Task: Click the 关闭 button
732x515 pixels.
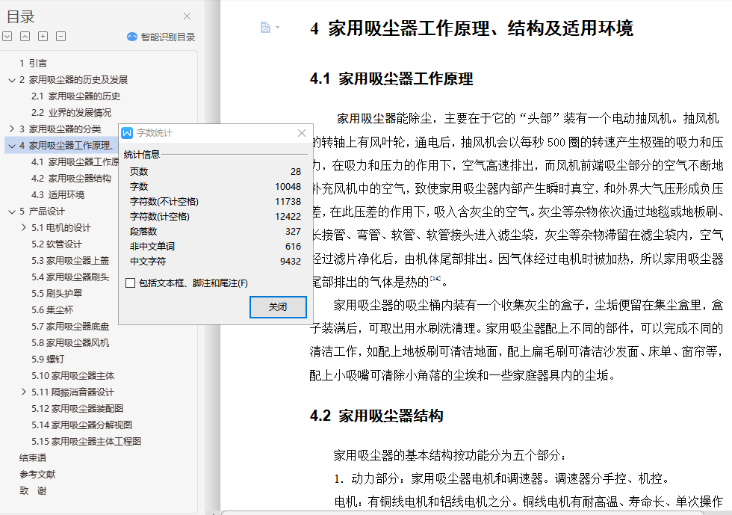Action: tap(278, 307)
